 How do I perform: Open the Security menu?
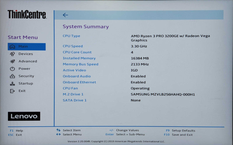pos(26,76)
